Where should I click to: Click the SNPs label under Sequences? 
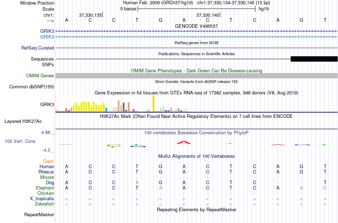[48, 64]
